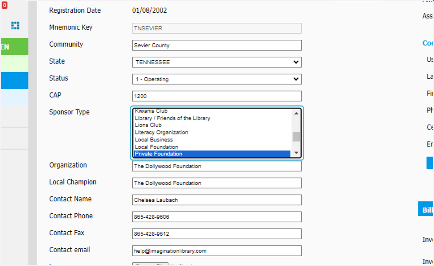Edit Contact Fax field 865-428-9612

pyautogui.click(x=217, y=234)
